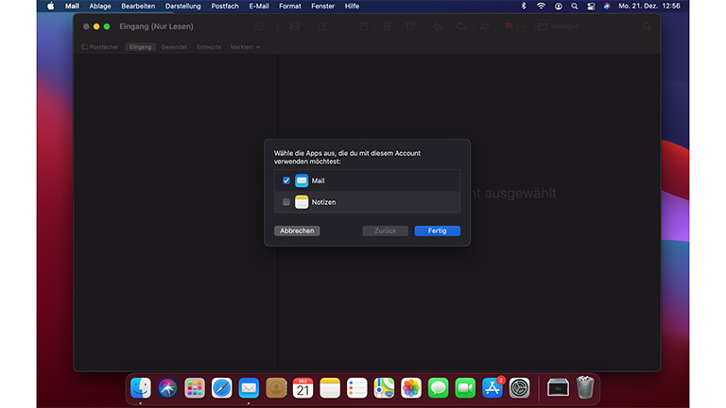Enable the Mail checkbox in the dialog
726x408 pixels.
pos(286,180)
